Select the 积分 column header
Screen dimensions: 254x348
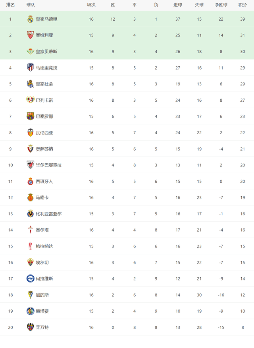(x=242, y=5)
